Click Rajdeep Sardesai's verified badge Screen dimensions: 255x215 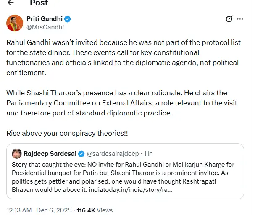click(81, 153)
